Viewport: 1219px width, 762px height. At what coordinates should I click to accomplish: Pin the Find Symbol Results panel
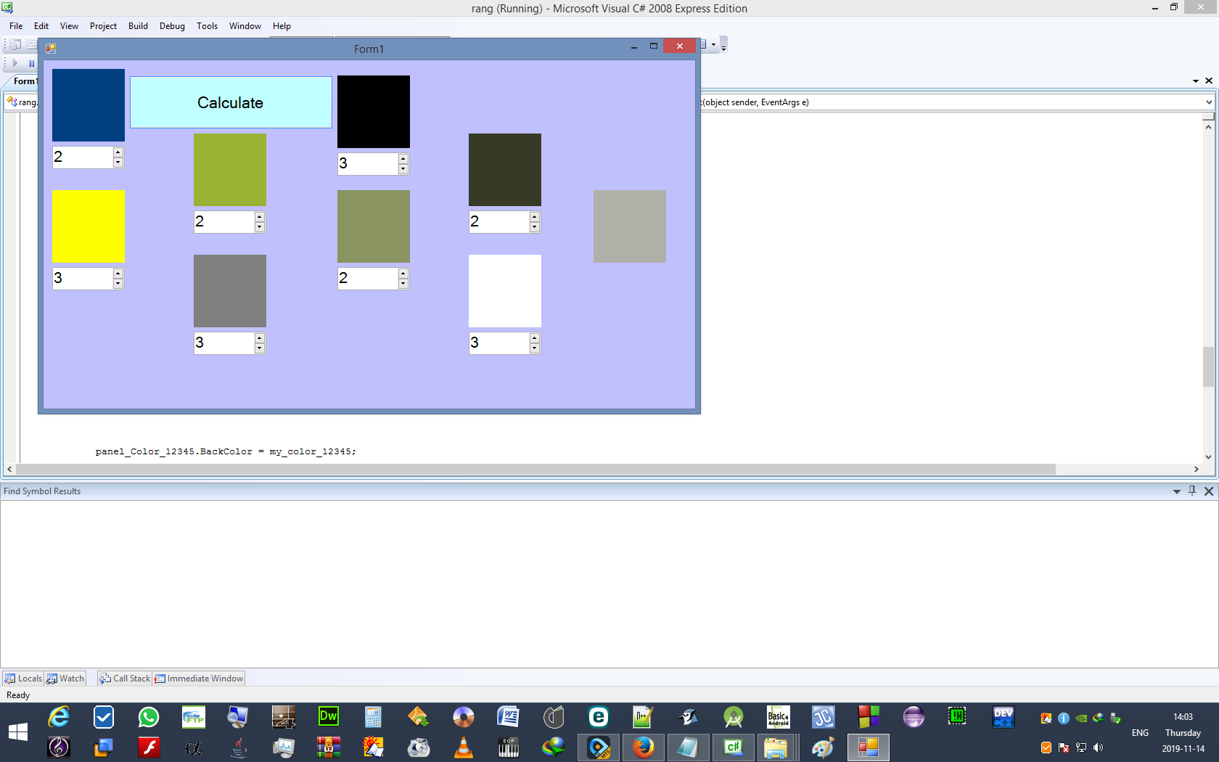[1192, 491]
